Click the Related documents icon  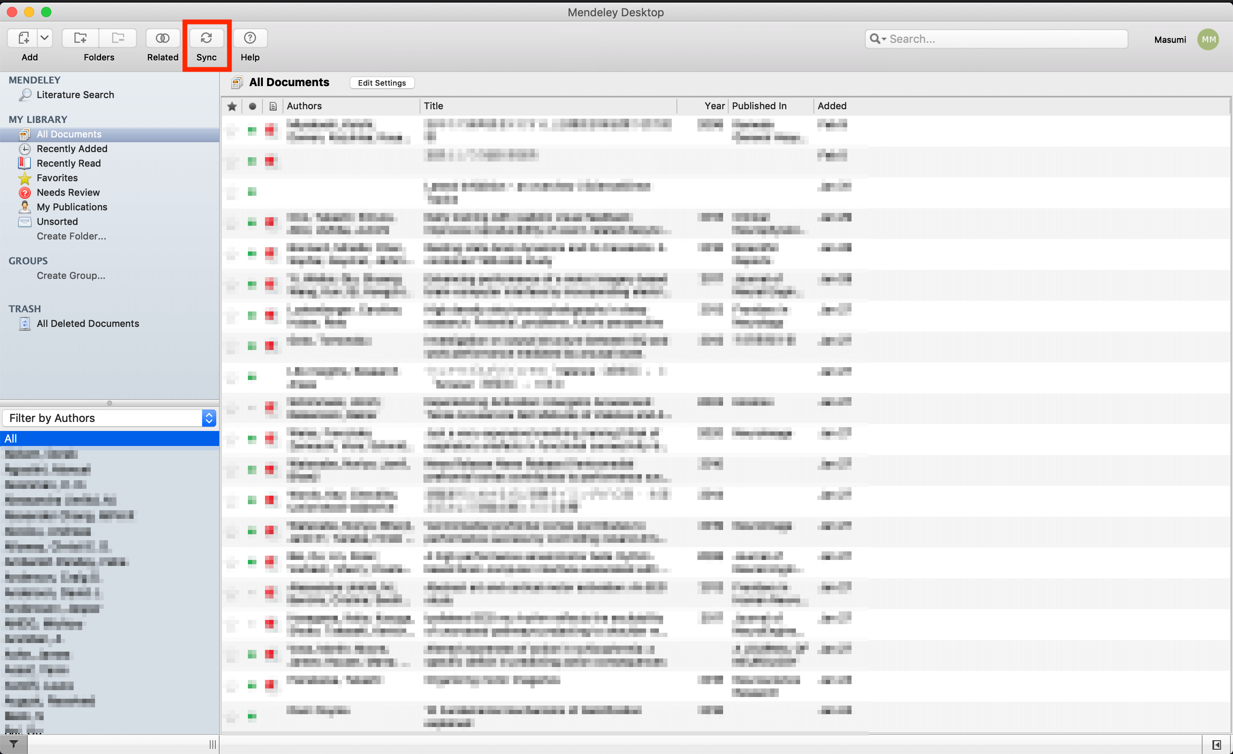163,38
